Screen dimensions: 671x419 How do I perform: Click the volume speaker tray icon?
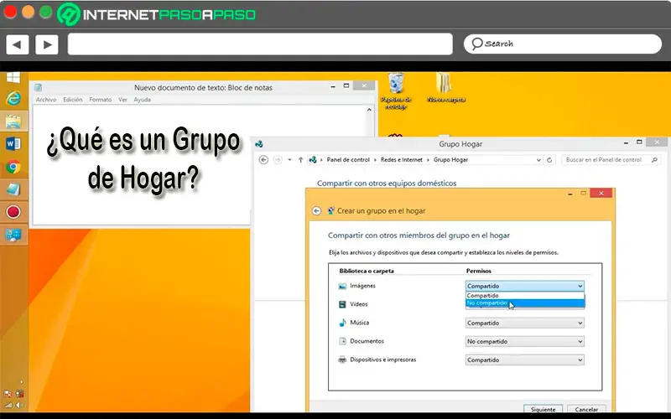[19, 405]
